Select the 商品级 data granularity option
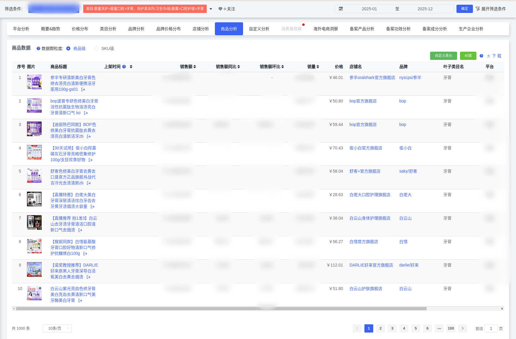Screen dimensions: 516x339 [x=69, y=48]
